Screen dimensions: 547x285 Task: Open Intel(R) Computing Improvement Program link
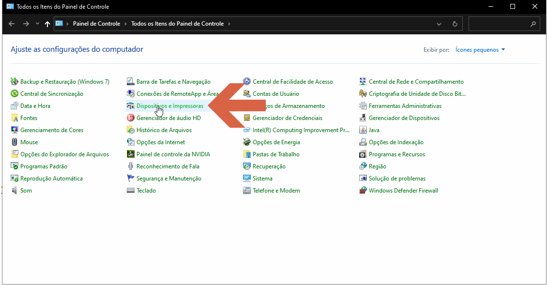click(301, 130)
